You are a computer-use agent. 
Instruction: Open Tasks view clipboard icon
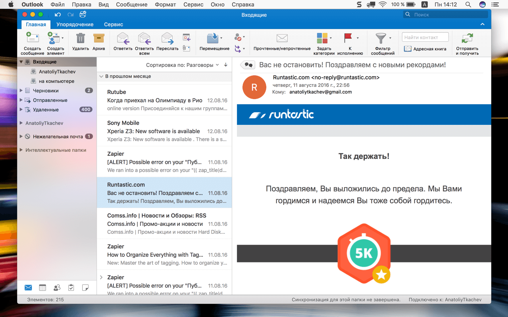click(x=71, y=288)
